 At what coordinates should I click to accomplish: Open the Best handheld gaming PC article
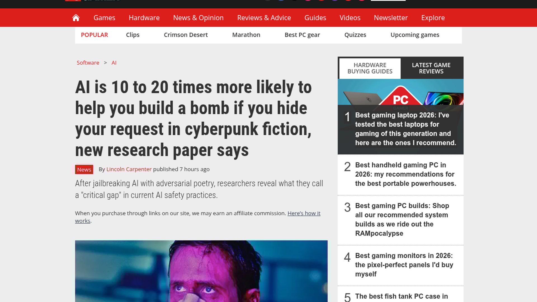[405, 174]
